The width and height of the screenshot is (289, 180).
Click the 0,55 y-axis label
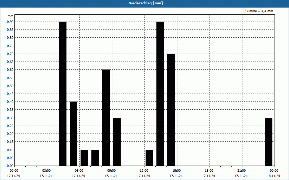(10, 78)
